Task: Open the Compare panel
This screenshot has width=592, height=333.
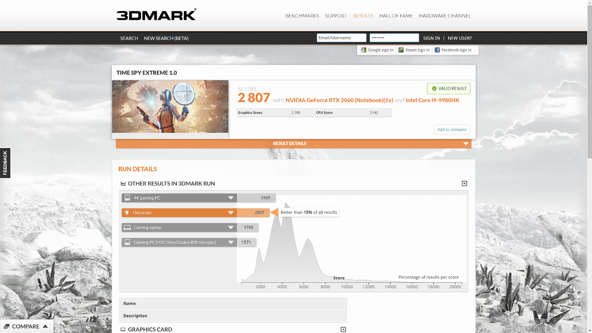Action: click(x=27, y=326)
